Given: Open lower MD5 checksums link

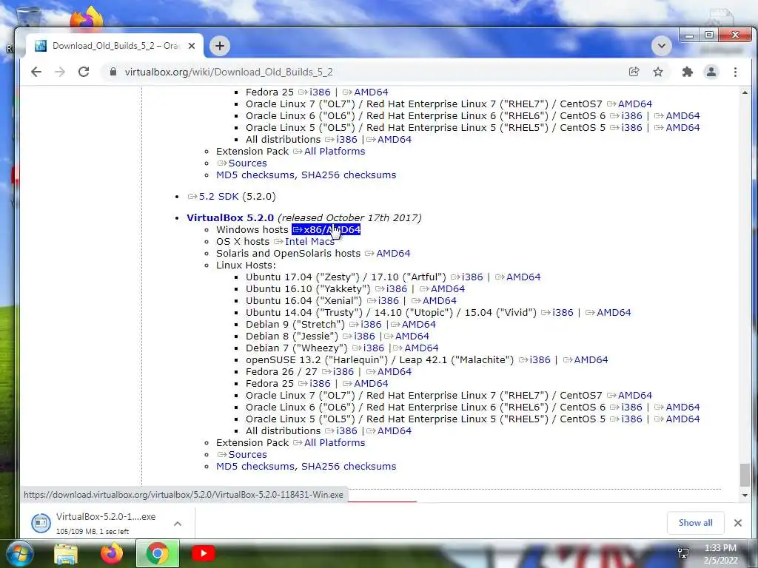Looking at the screenshot, I should pyautogui.click(x=255, y=466).
